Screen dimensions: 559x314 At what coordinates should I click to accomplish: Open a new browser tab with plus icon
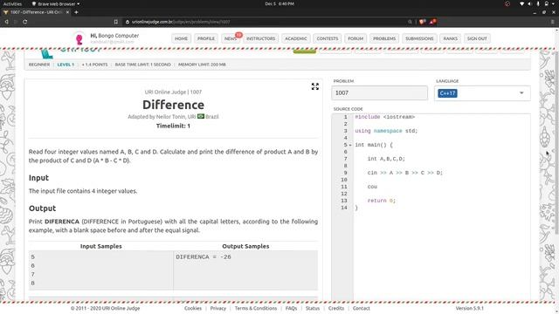click(76, 12)
